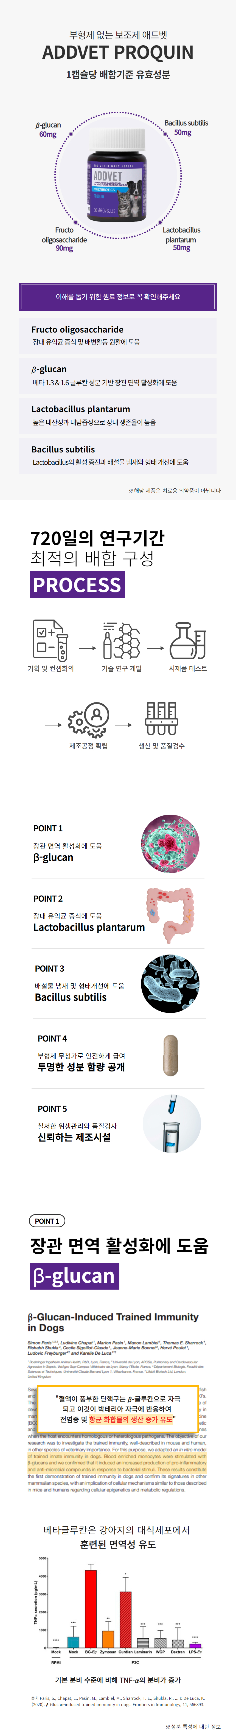Click the Bacillus subtilis description box
236x1736 pixels.
click(118, 455)
